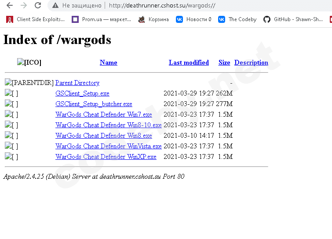Sort listing by Description column
Screen dimensions: 332x239
251,63
